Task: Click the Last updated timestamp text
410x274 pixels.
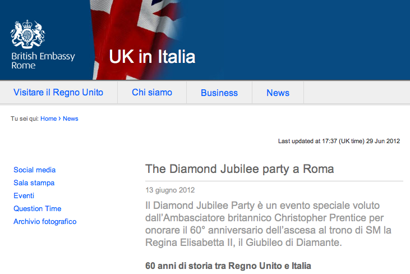Action: coord(339,141)
